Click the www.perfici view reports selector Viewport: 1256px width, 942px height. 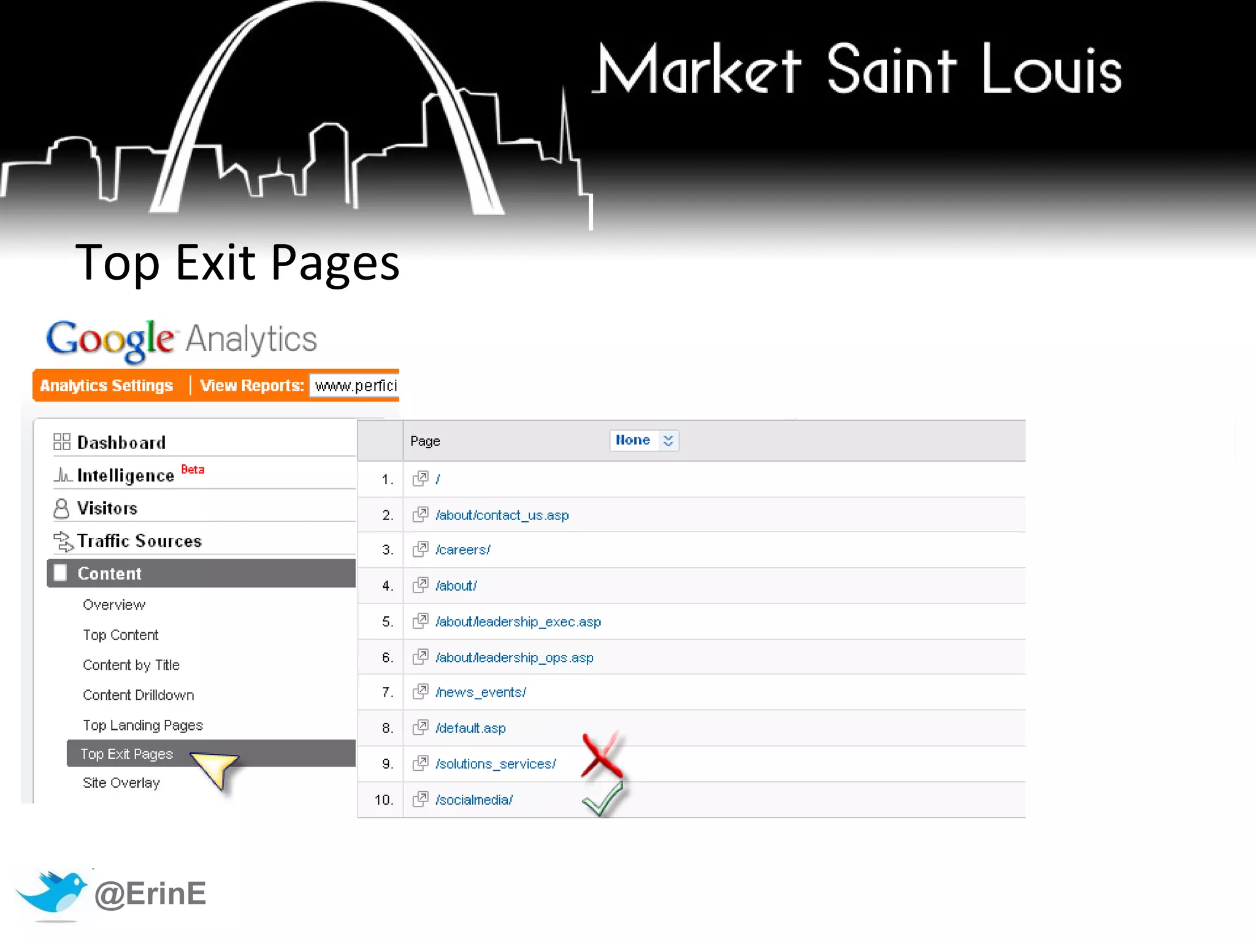pos(354,386)
